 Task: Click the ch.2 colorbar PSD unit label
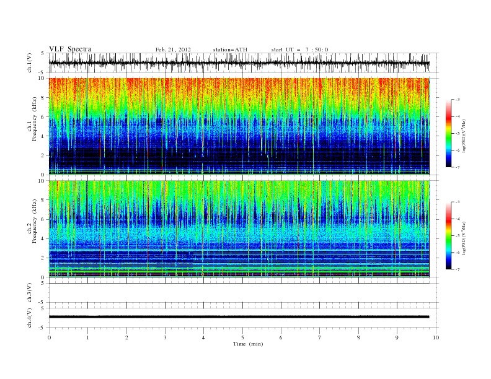464,238
